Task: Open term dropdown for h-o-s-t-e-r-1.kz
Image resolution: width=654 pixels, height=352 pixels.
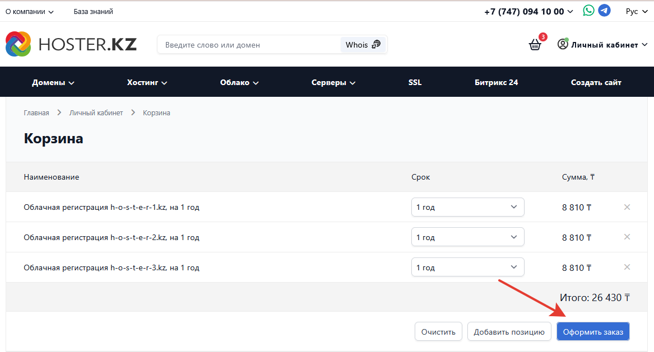Action: tap(467, 207)
